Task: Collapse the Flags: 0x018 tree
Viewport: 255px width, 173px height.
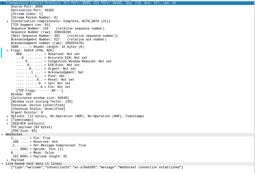Action: 8,51
